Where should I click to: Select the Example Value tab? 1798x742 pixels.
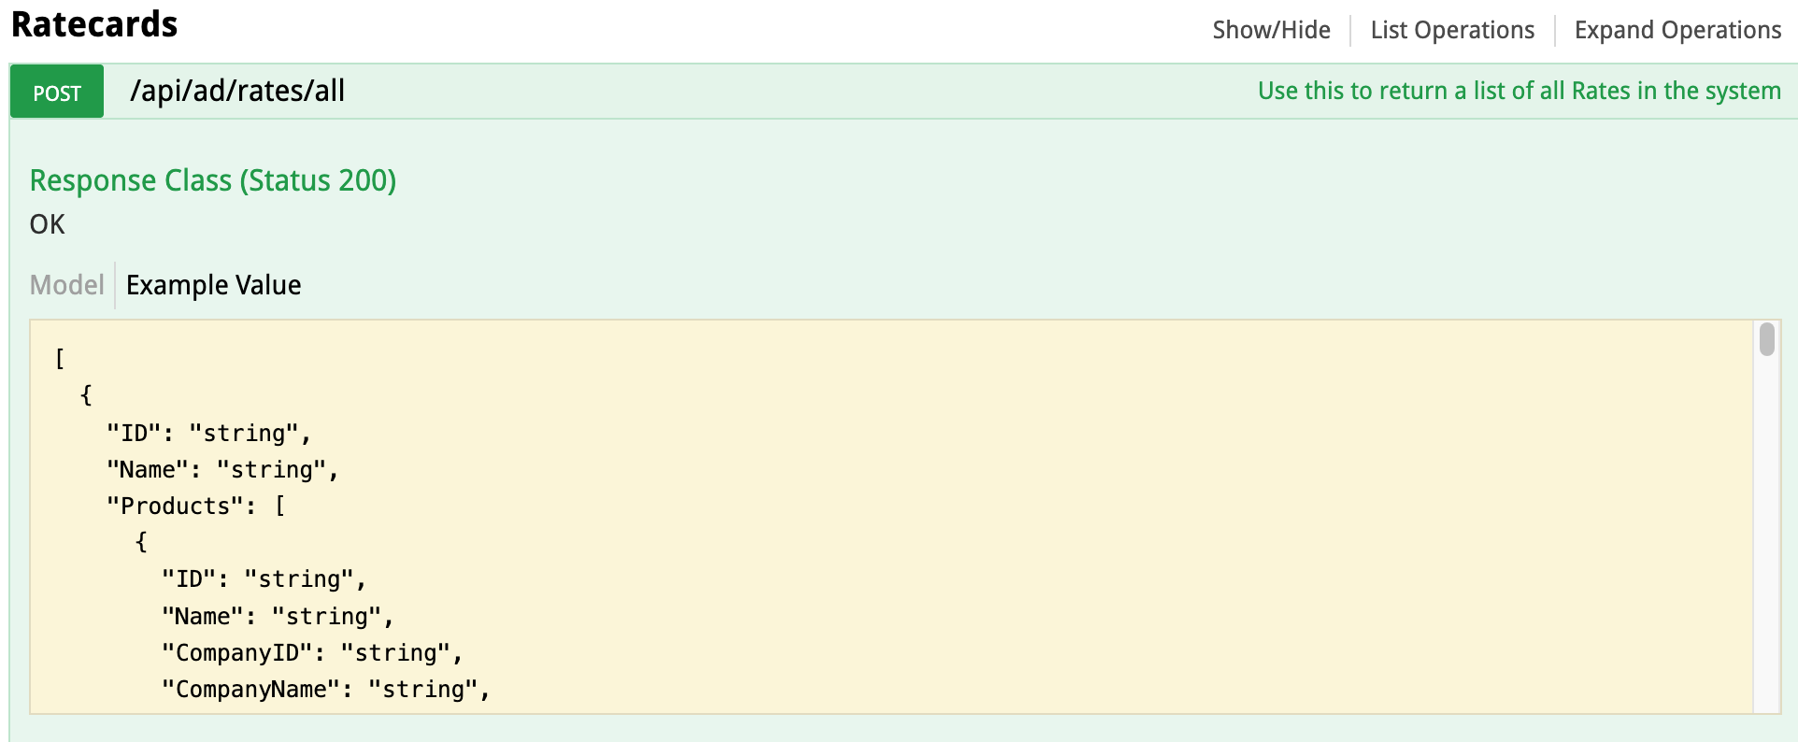coord(214,285)
